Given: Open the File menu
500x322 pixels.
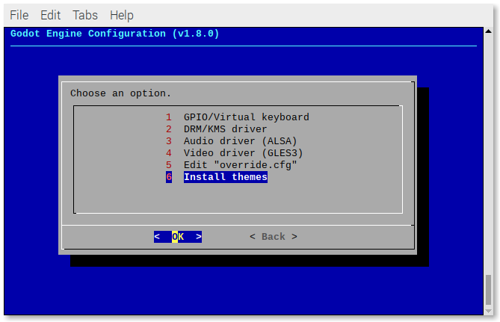Looking at the screenshot, I should [x=19, y=15].
